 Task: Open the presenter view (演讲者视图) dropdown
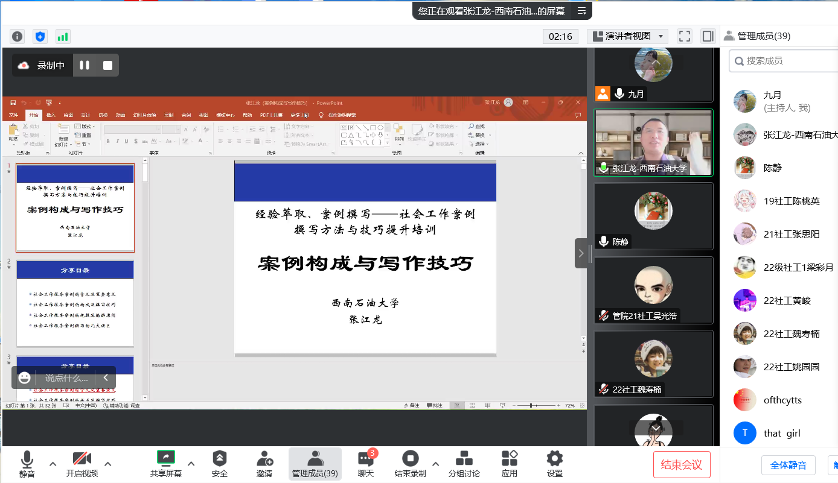(627, 36)
